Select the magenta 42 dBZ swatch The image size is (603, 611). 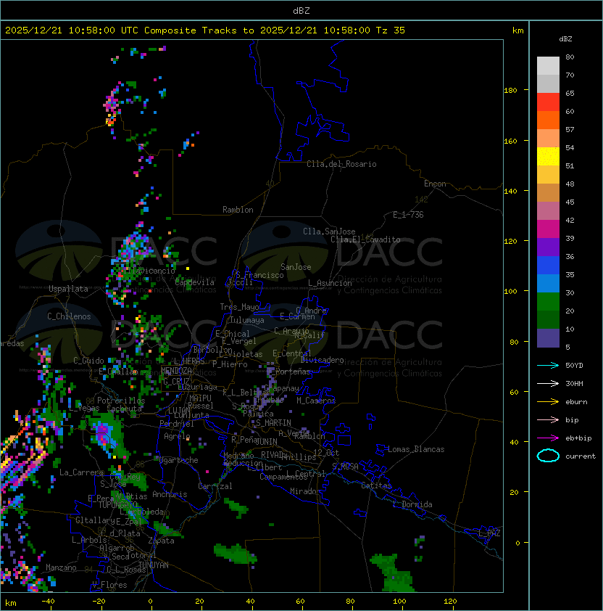click(548, 229)
